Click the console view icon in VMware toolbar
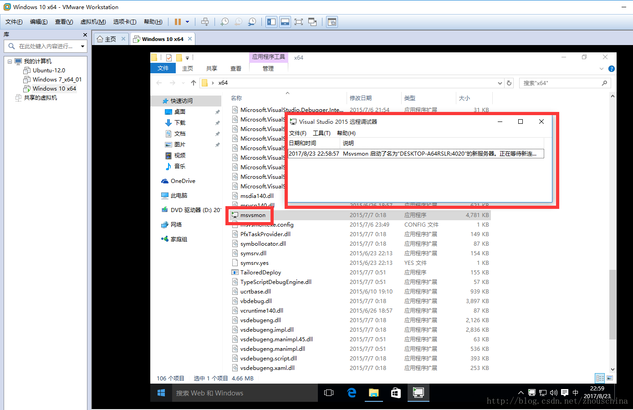This screenshot has width=633, height=410. (x=332, y=22)
